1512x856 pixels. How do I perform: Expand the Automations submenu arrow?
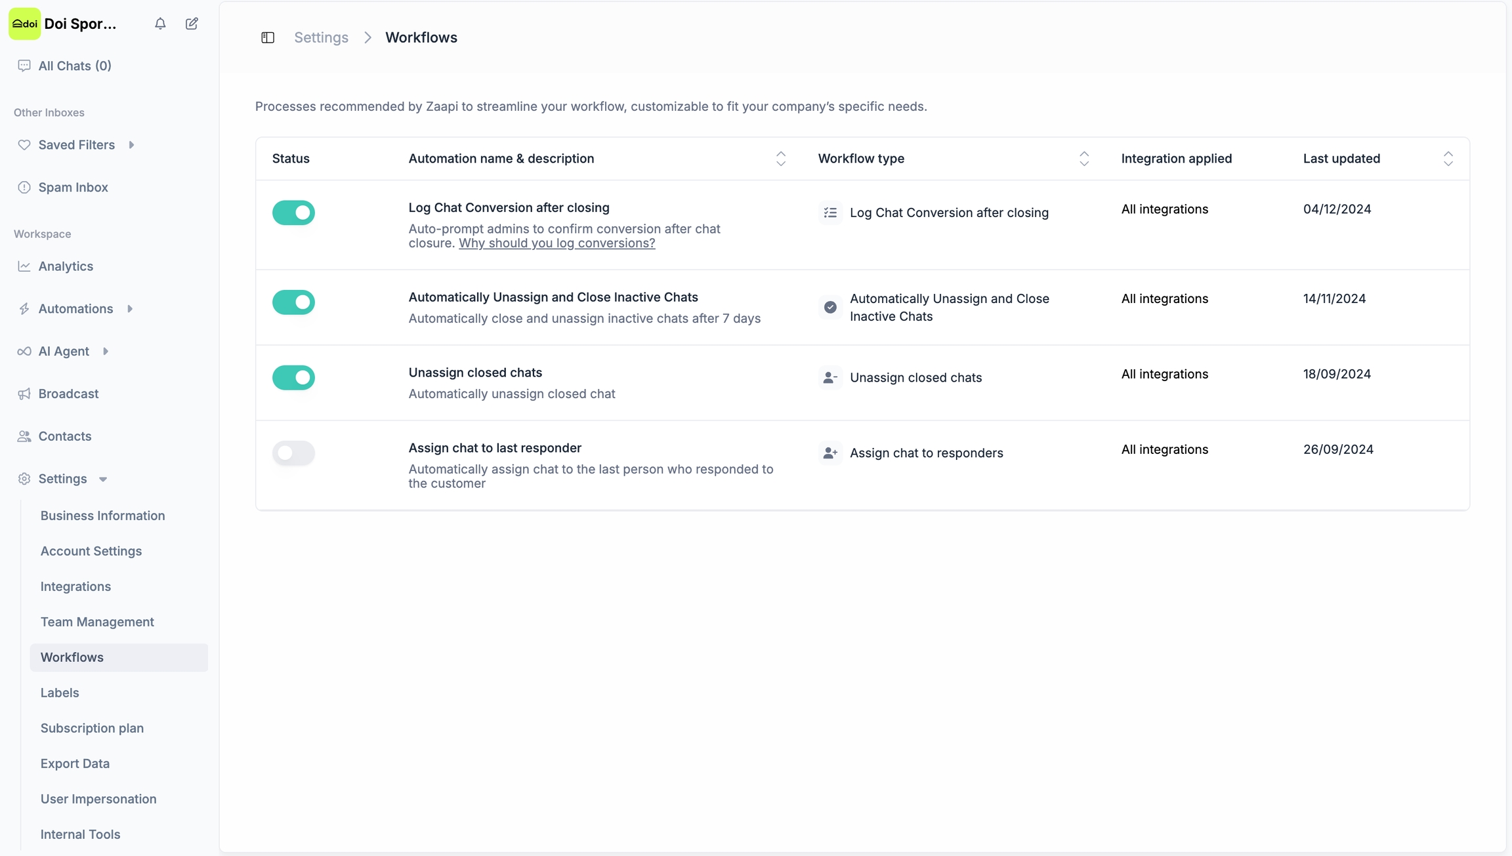130,309
